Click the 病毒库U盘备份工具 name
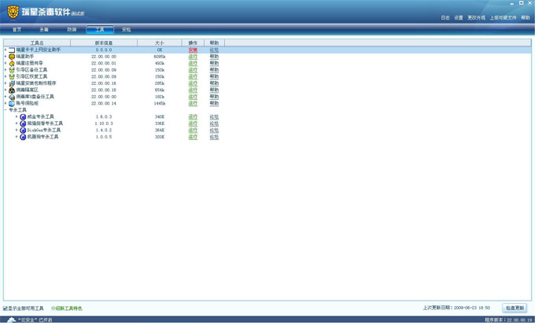Image resolution: width=538 pixels, height=325 pixels. [35, 97]
